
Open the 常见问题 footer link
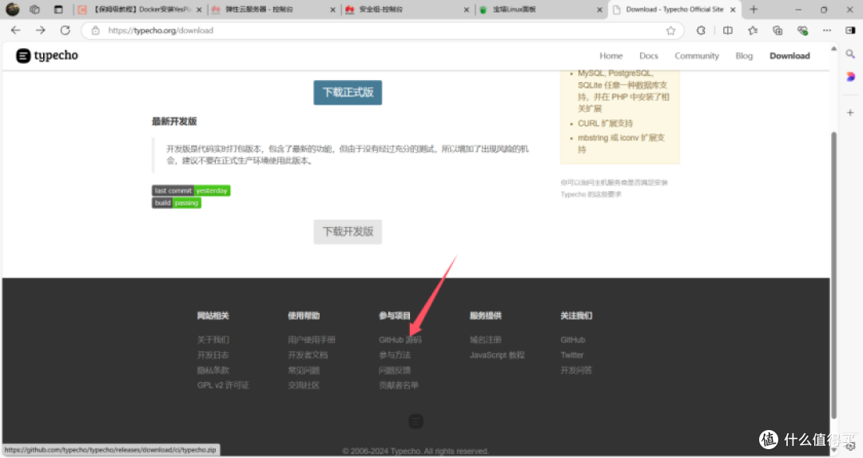(x=304, y=370)
